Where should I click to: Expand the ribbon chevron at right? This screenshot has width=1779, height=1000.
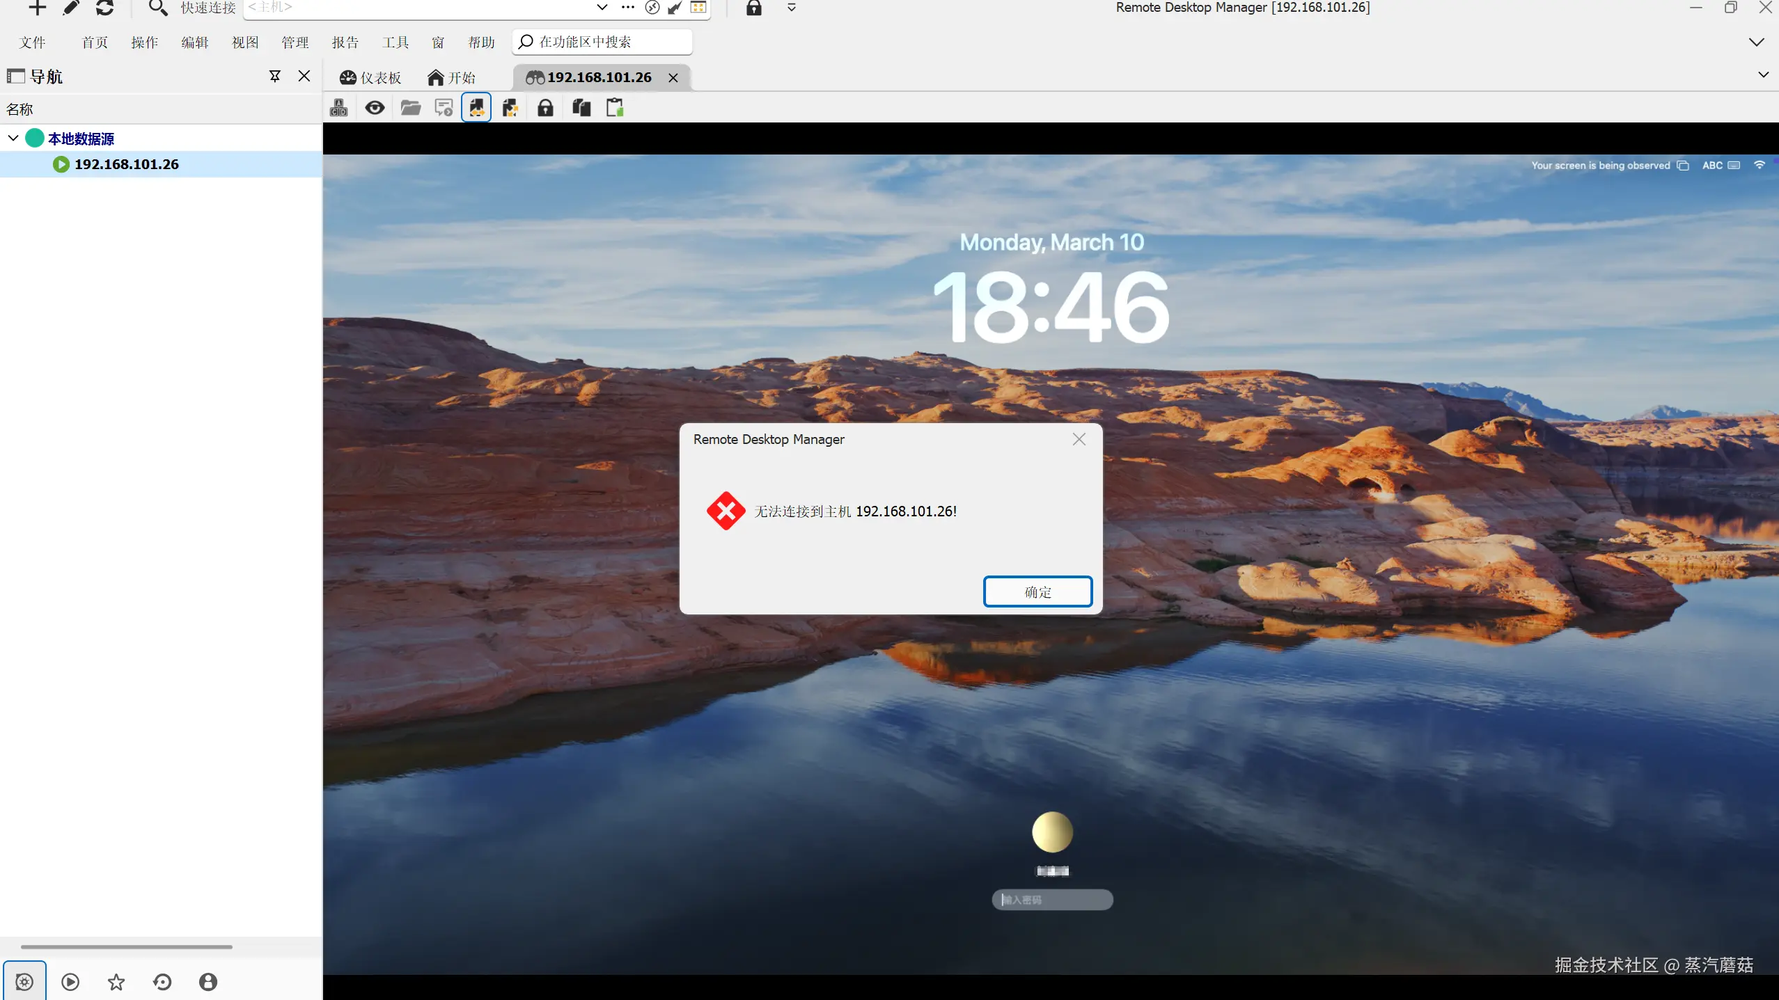click(1756, 42)
